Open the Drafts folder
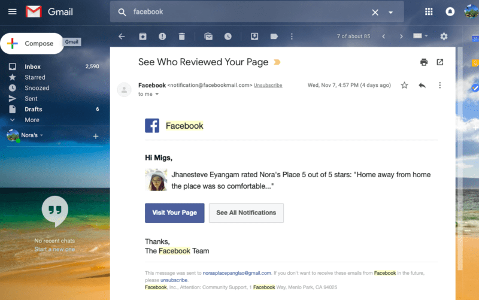Screen dimensions: 479x300 coord(34,109)
